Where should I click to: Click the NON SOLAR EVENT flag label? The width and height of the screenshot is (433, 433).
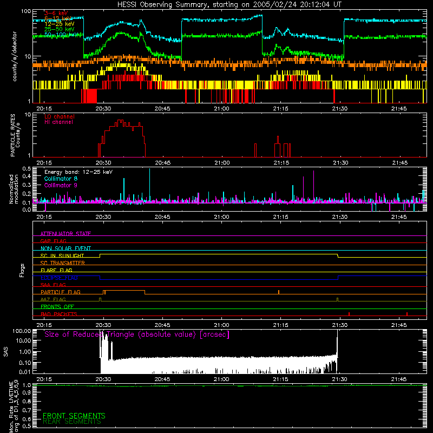pos(65,248)
